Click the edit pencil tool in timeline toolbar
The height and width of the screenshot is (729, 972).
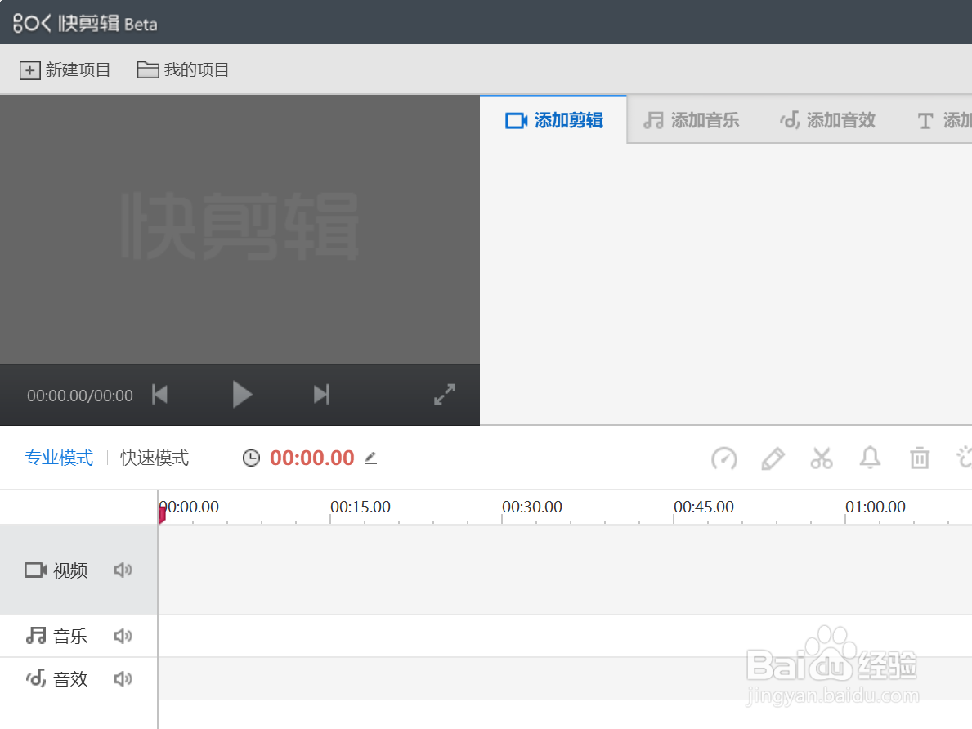pyautogui.click(x=773, y=458)
